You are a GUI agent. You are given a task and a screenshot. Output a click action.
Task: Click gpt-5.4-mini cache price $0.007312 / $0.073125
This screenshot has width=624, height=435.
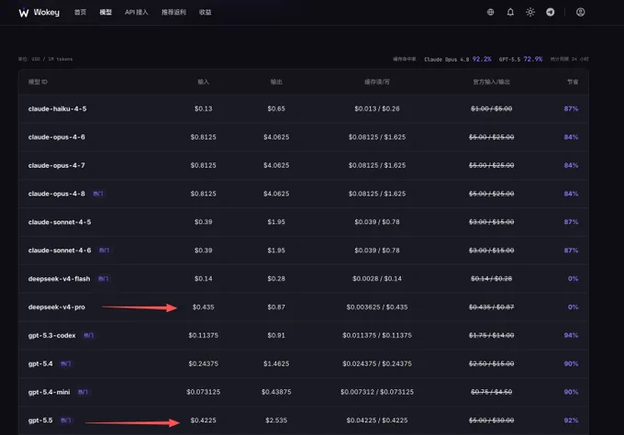point(377,392)
